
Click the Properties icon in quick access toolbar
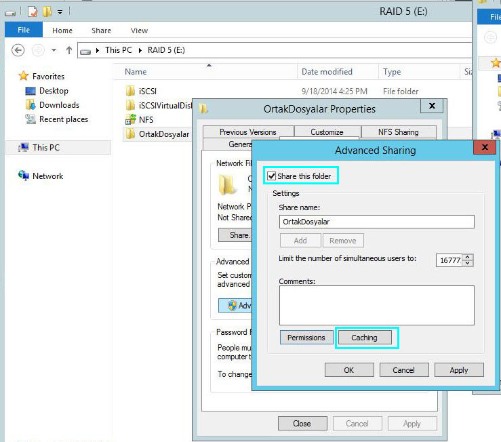(32, 12)
